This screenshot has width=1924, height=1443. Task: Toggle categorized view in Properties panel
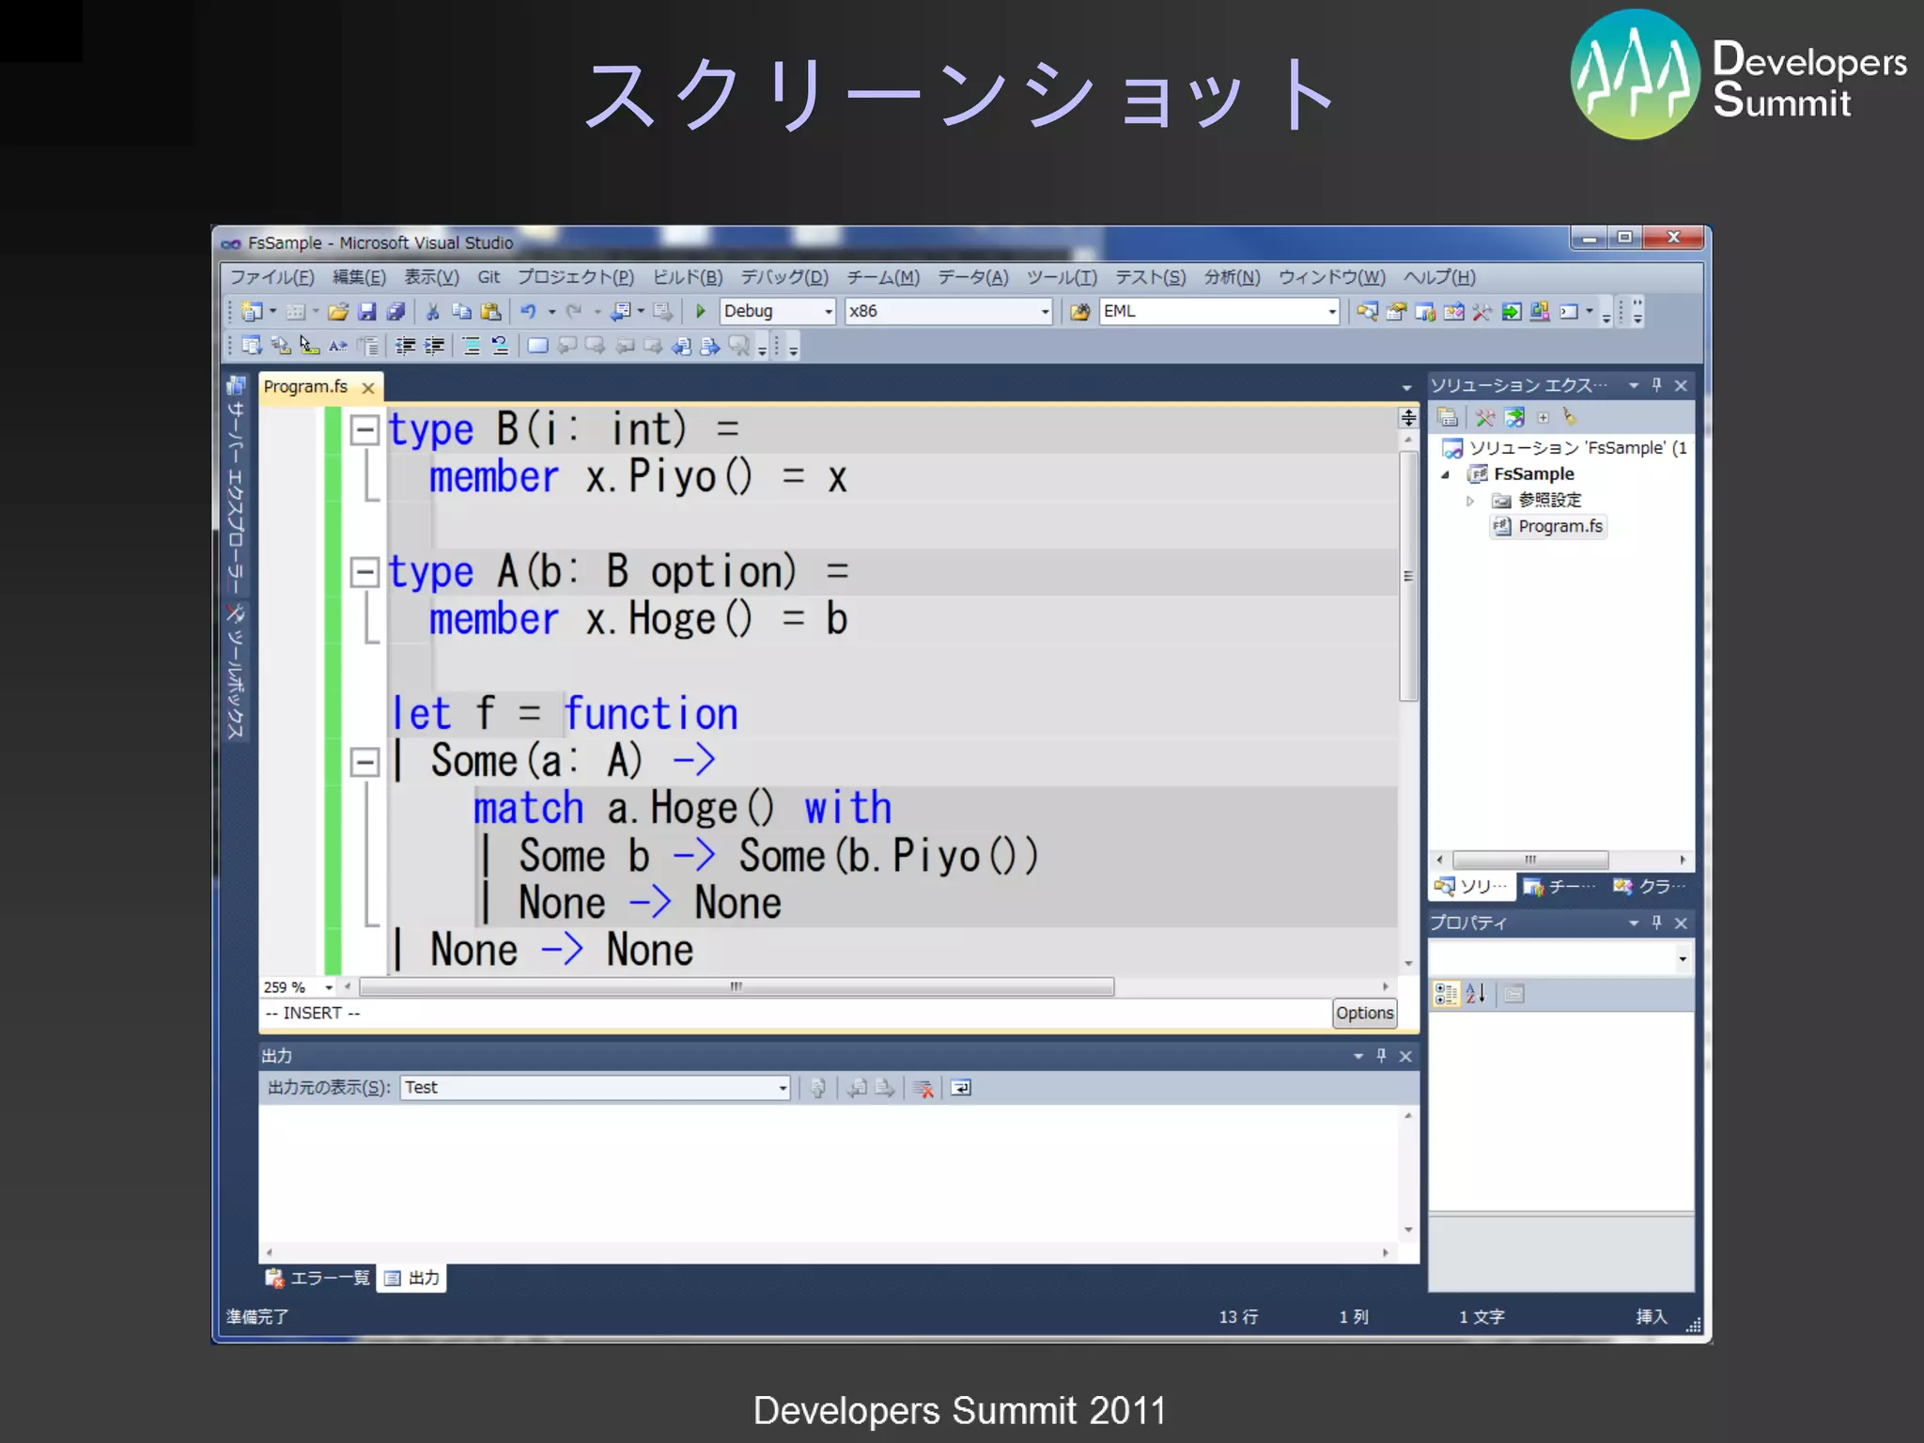tap(1446, 993)
